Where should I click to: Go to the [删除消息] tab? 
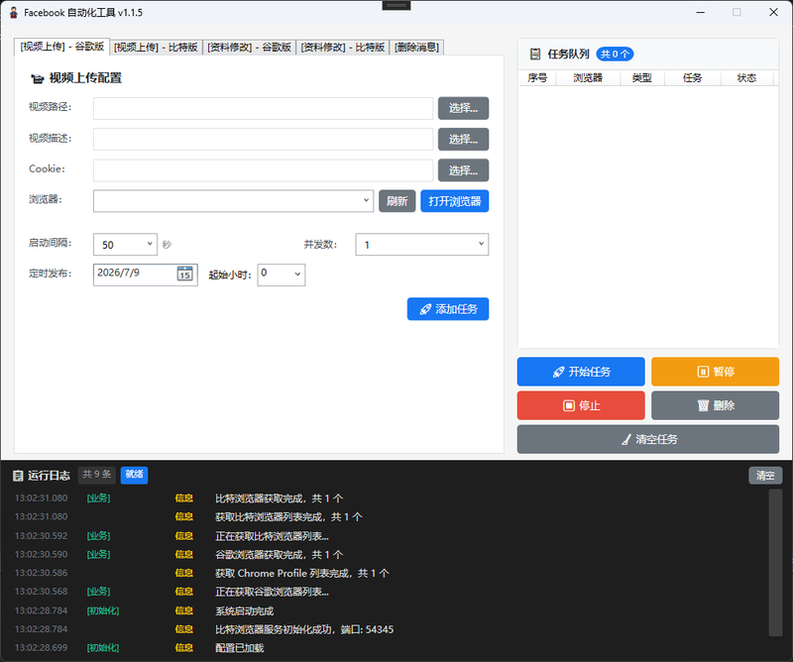pos(416,47)
